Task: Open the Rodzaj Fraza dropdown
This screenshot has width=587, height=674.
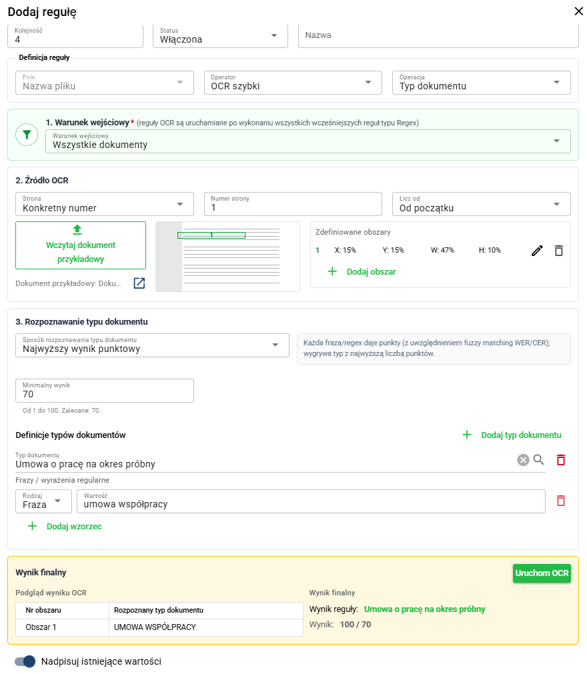Action: 43,501
